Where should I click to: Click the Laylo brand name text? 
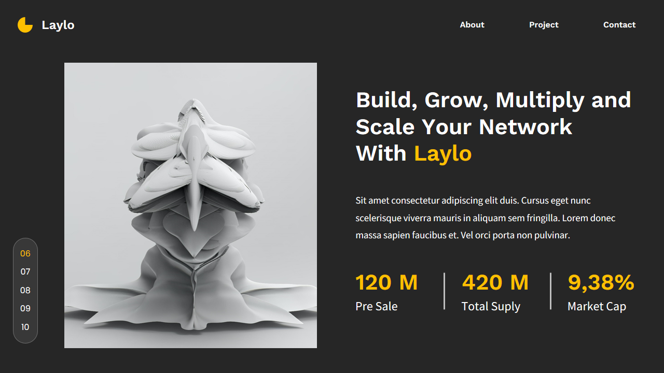[x=58, y=25]
